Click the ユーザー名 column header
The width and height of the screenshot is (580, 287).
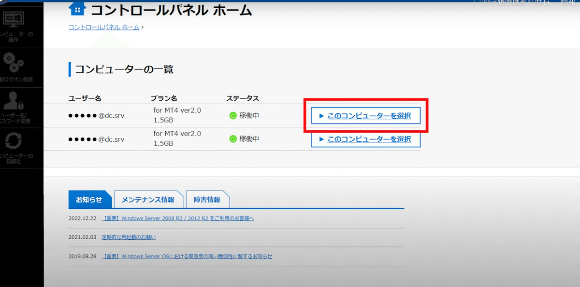[85, 98]
